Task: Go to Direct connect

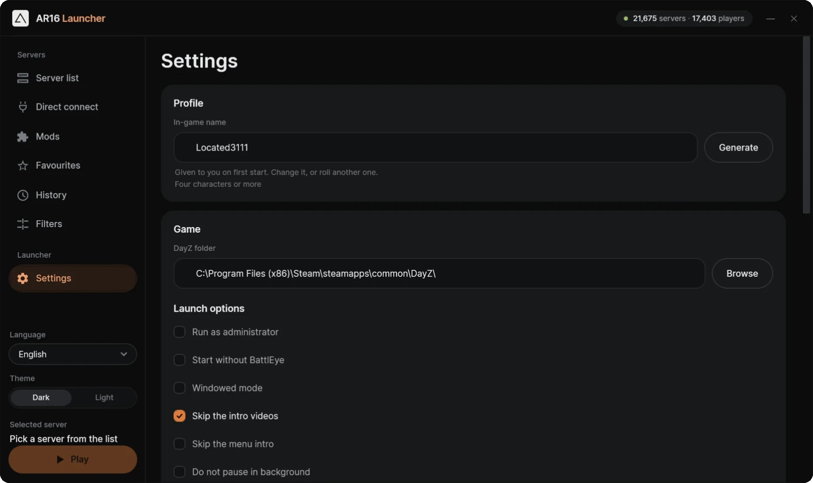Action: click(x=73, y=107)
